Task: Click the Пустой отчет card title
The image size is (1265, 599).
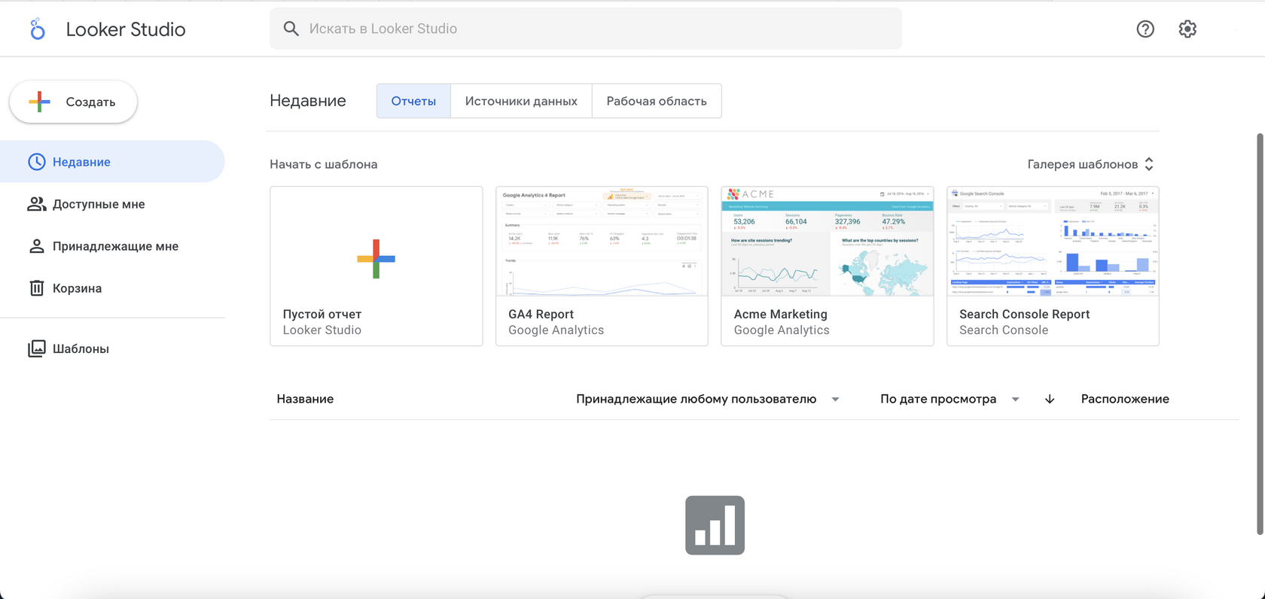Action: pyautogui.click(x=322, y=314)
